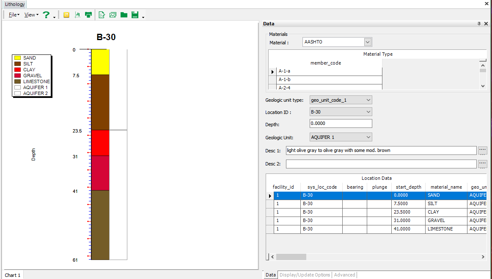Click into the Depth input field
This screenshot has width=492, height=279.
[x=341, y=124]
